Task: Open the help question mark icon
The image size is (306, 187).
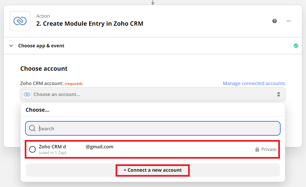Action: point(275,21)
